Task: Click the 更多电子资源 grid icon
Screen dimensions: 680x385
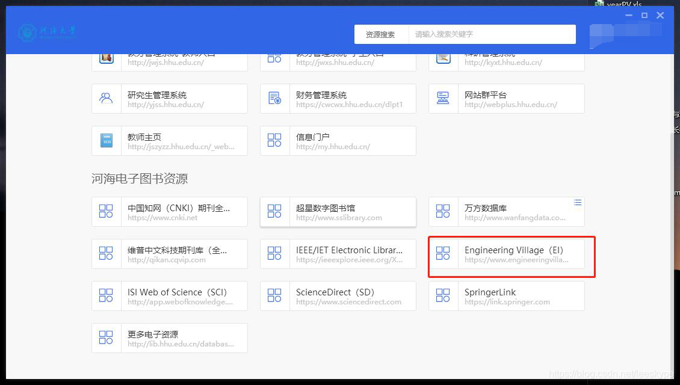Action: pyautogui.click(x=106, y=337)
